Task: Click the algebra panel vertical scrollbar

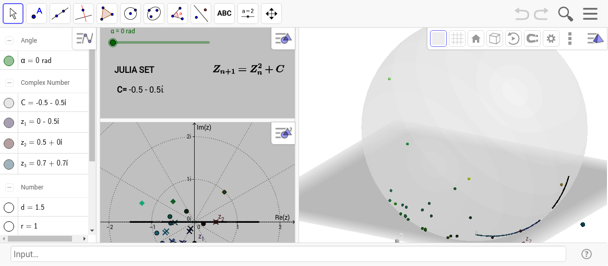Action: click(92, 105)
